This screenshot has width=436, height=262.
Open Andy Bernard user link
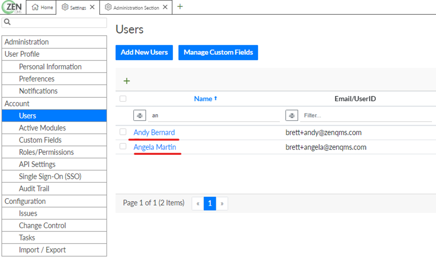(154, 133)
